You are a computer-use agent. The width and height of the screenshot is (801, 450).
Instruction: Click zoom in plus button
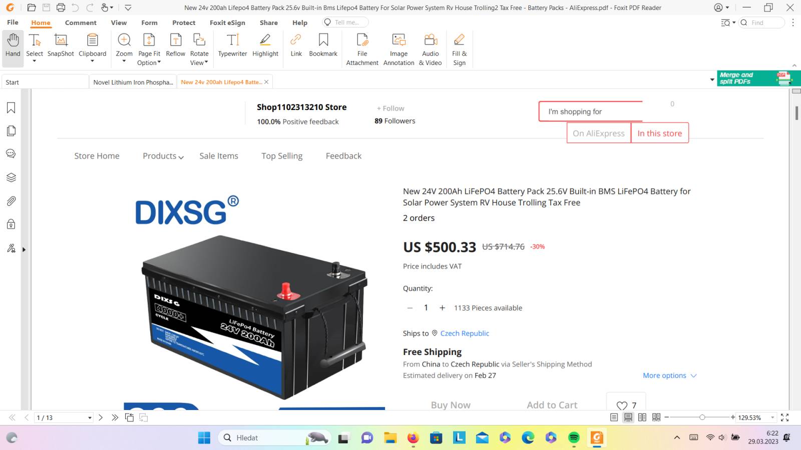point(733,417)
